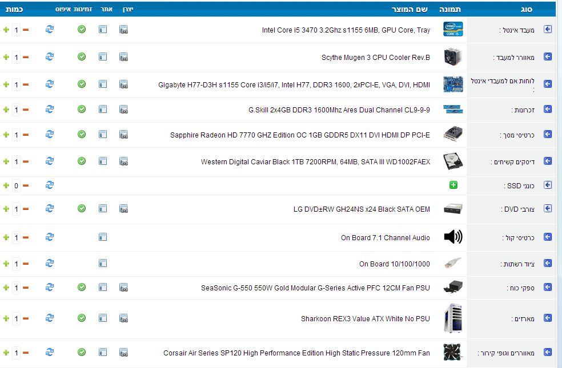Increase quantity of Western Digital Caviar Black drive

[6, 161]
